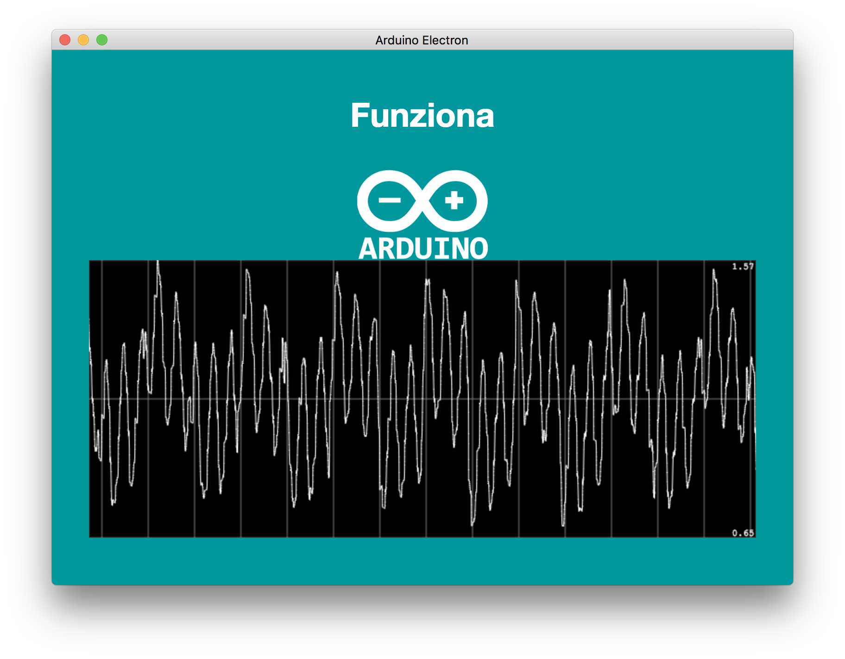The image size is (845, 659).
Task: Close the Arduino Electron window
Action: 65,40
